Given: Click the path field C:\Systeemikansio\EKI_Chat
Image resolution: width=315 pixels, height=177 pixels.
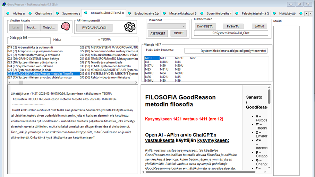Looking at the screenshot, I should click(x=231, y=33).
